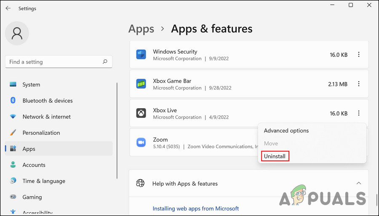Focus the Find a setting field

[59, 62]
